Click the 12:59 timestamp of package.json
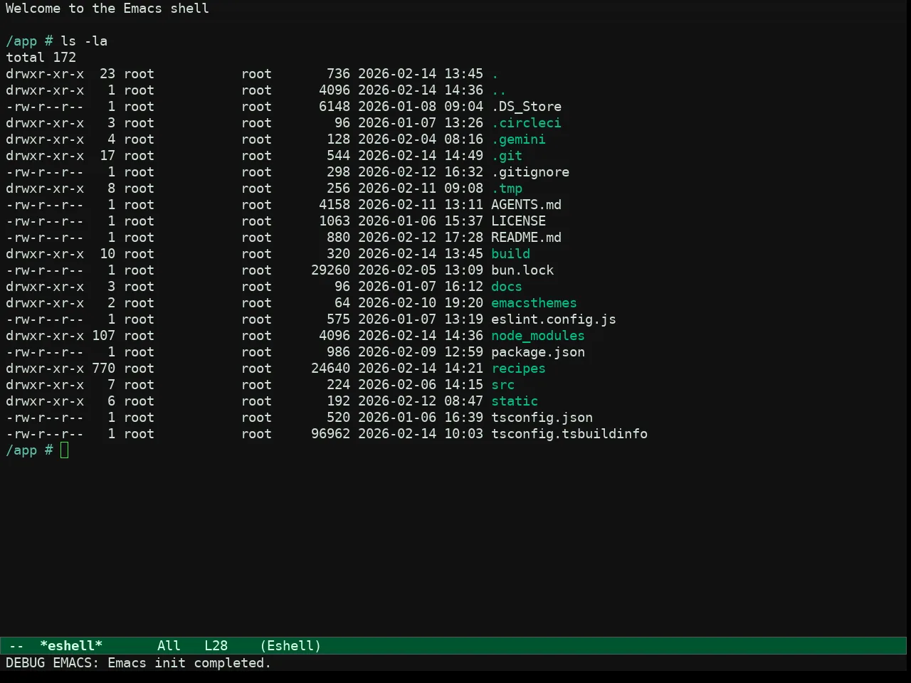The height and width of the screenshot is (683, 911). click(x=463, y=352)
